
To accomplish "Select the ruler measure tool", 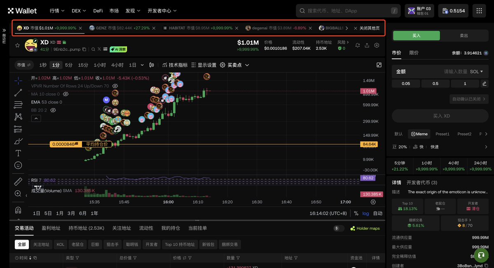I will [x=18, y=182].
